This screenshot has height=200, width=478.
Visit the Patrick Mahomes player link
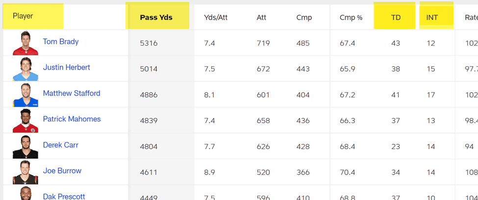[x=72, y=119]
